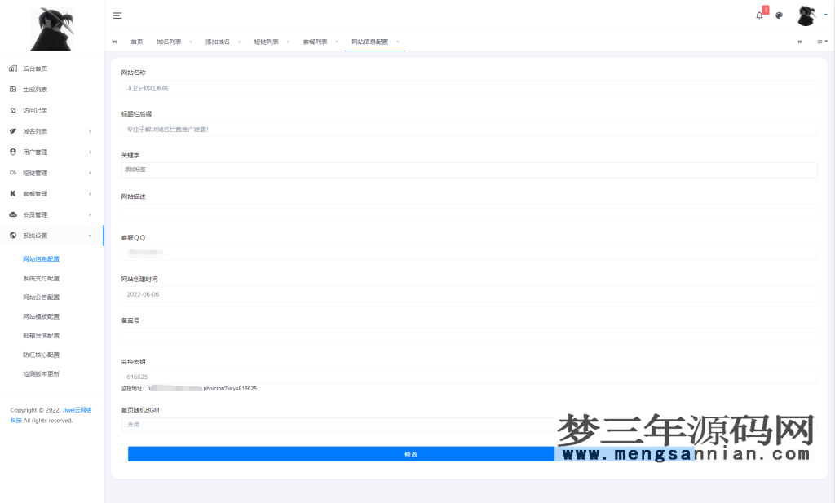Click the 域名列表 leaf icon

click(x=11, y=130)
